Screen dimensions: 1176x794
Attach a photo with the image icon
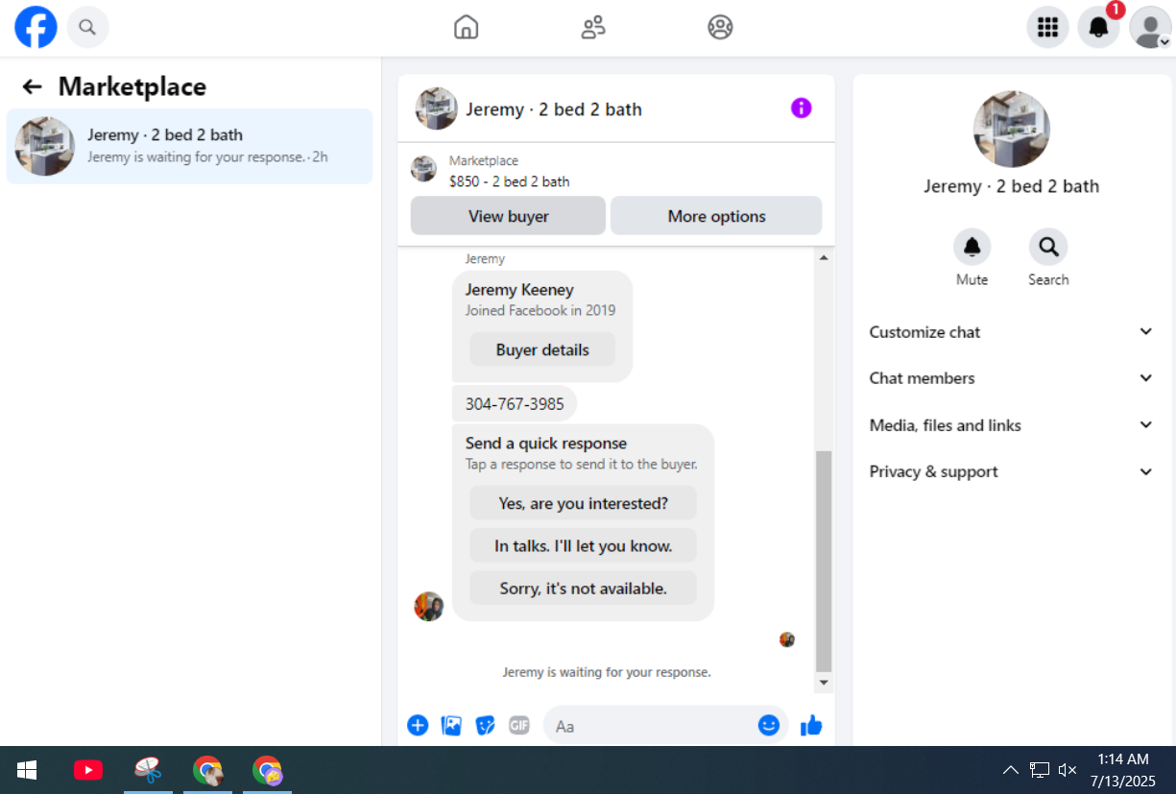[451, 725]
